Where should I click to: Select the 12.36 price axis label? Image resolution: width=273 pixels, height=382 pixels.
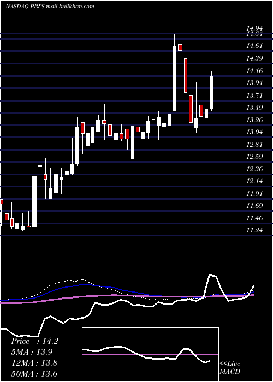pyautogui.click(x=254, y=169)
